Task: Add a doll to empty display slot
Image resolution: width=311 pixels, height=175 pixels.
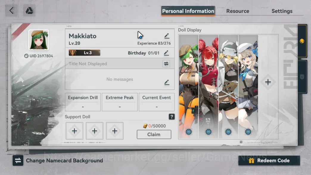Action: [x=268, y=82]
